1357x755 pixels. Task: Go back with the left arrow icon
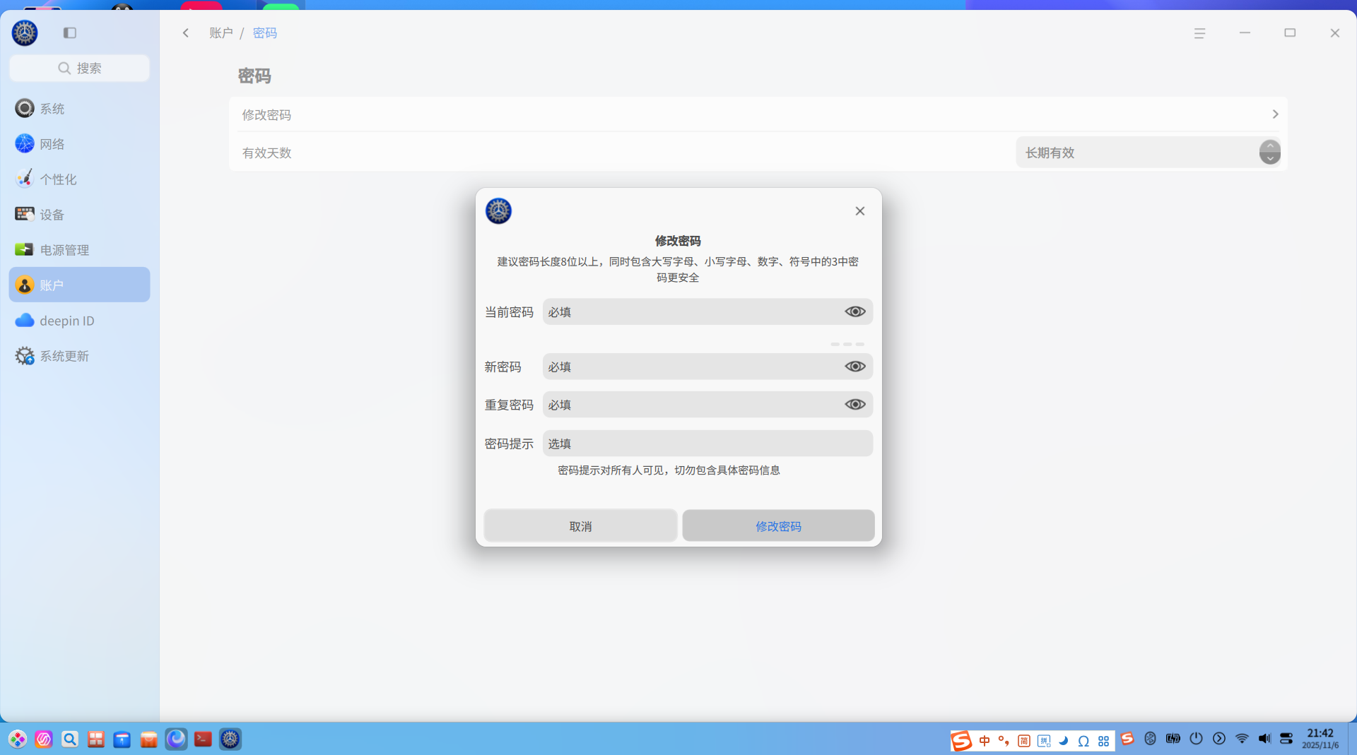click(186, 32)
